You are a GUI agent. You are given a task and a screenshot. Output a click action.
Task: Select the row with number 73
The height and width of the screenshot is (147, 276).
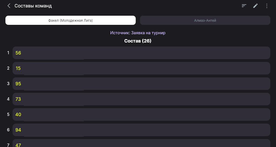141,99
